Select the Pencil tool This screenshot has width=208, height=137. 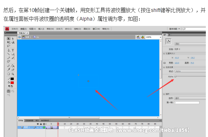[9, 58]
